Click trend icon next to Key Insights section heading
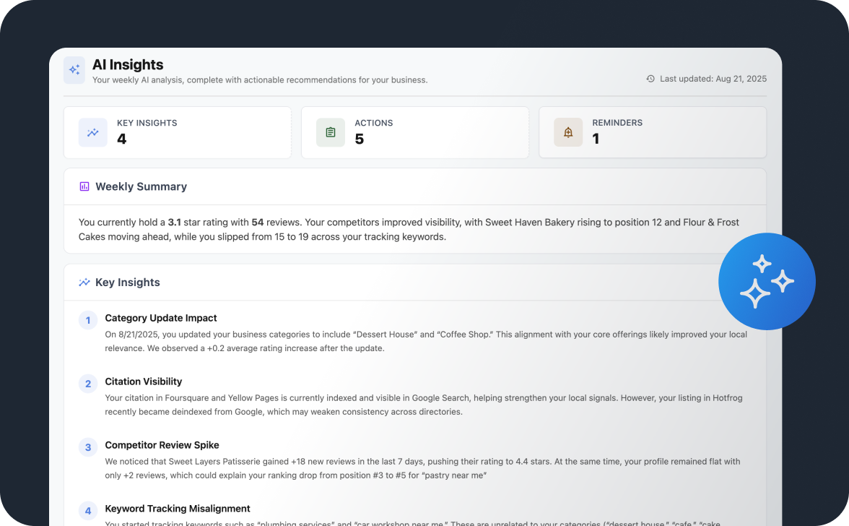 click(84, 283)
